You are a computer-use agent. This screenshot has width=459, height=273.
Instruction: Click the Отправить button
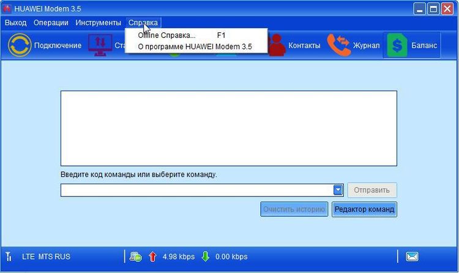tap(371, 190)
